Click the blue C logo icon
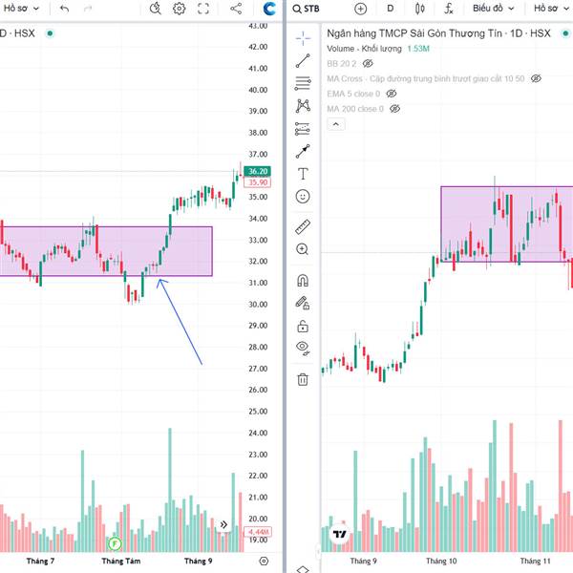The image size is (573, 573). coord(269,9)
